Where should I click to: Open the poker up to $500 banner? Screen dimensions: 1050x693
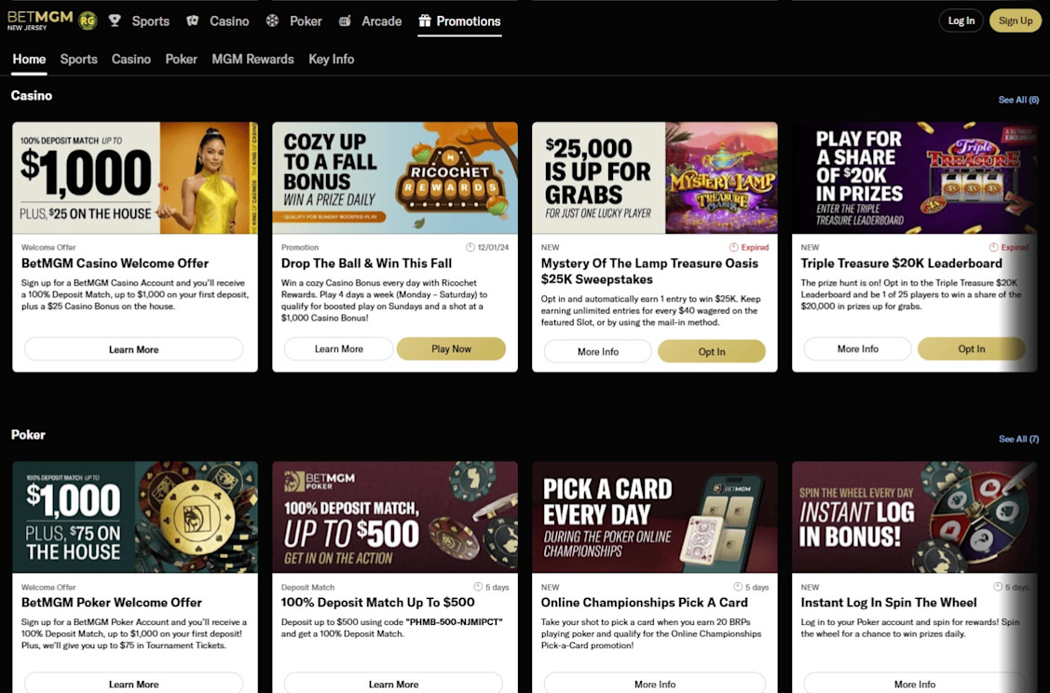[395, 516]
